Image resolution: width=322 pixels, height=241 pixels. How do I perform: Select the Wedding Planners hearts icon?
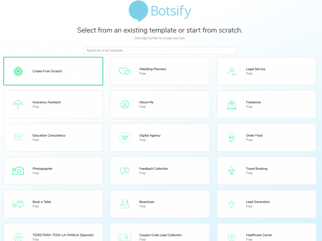(x=125, y=71)
